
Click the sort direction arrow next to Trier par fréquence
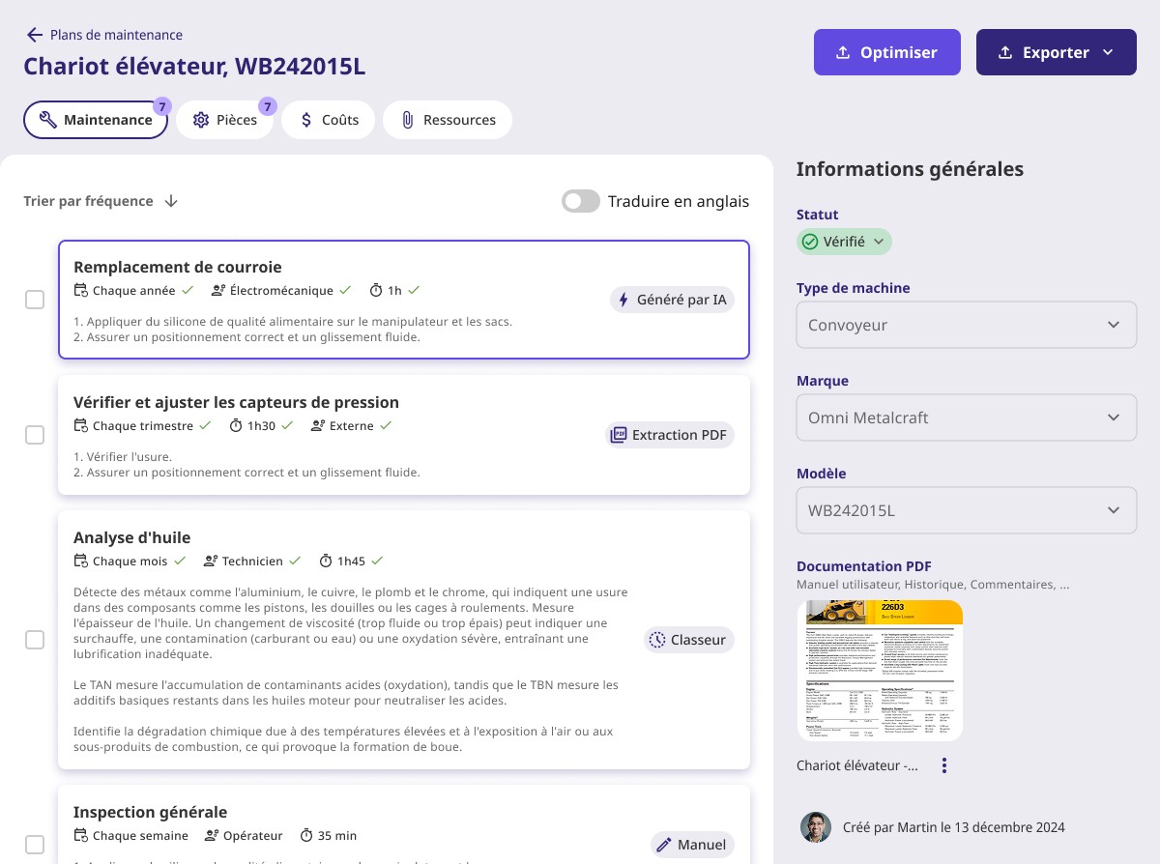coord(171,201)
